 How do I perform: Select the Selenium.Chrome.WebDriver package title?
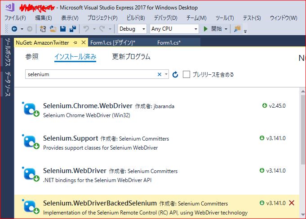click(88, 106)
